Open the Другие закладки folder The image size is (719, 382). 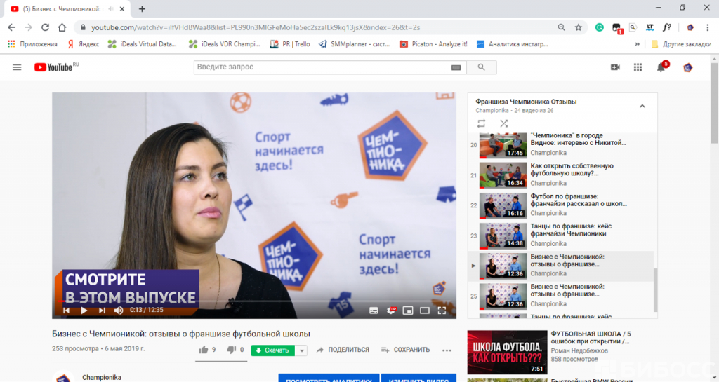coord(681,44)
